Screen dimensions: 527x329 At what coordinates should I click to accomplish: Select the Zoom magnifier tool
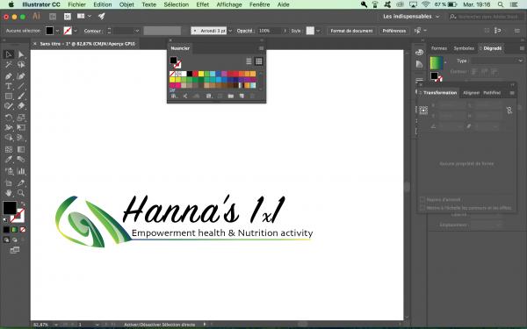[x=21, y=193]
